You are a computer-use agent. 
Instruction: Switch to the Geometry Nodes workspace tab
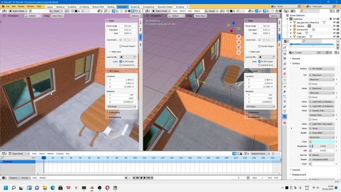pos(165,7)
